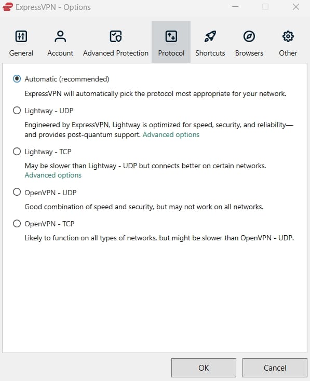The height and width of the screenshot is (381, 310).
Task: Switch to the Shortcuts tab label
Action: [210, 53]
